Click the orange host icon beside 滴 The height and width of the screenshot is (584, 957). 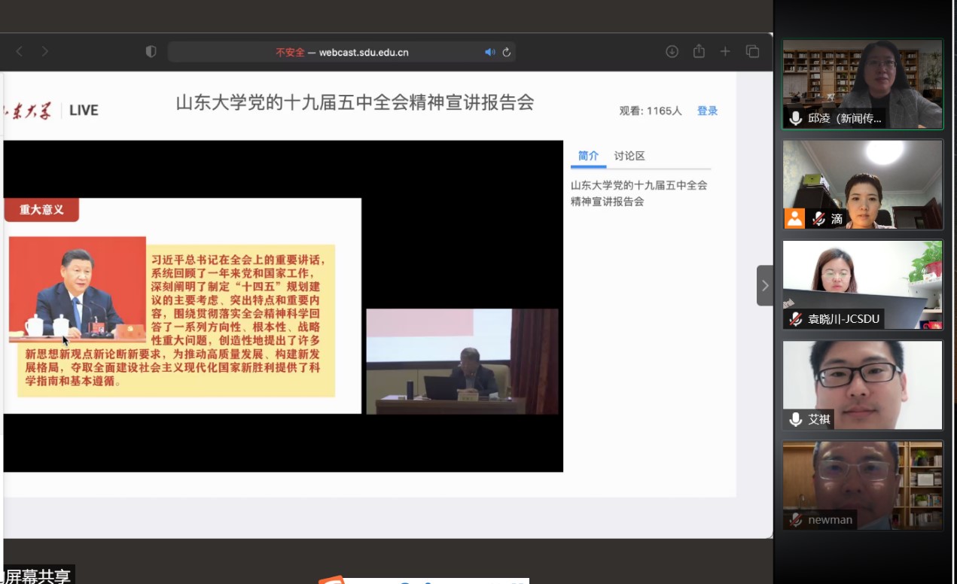click(794, 218)
